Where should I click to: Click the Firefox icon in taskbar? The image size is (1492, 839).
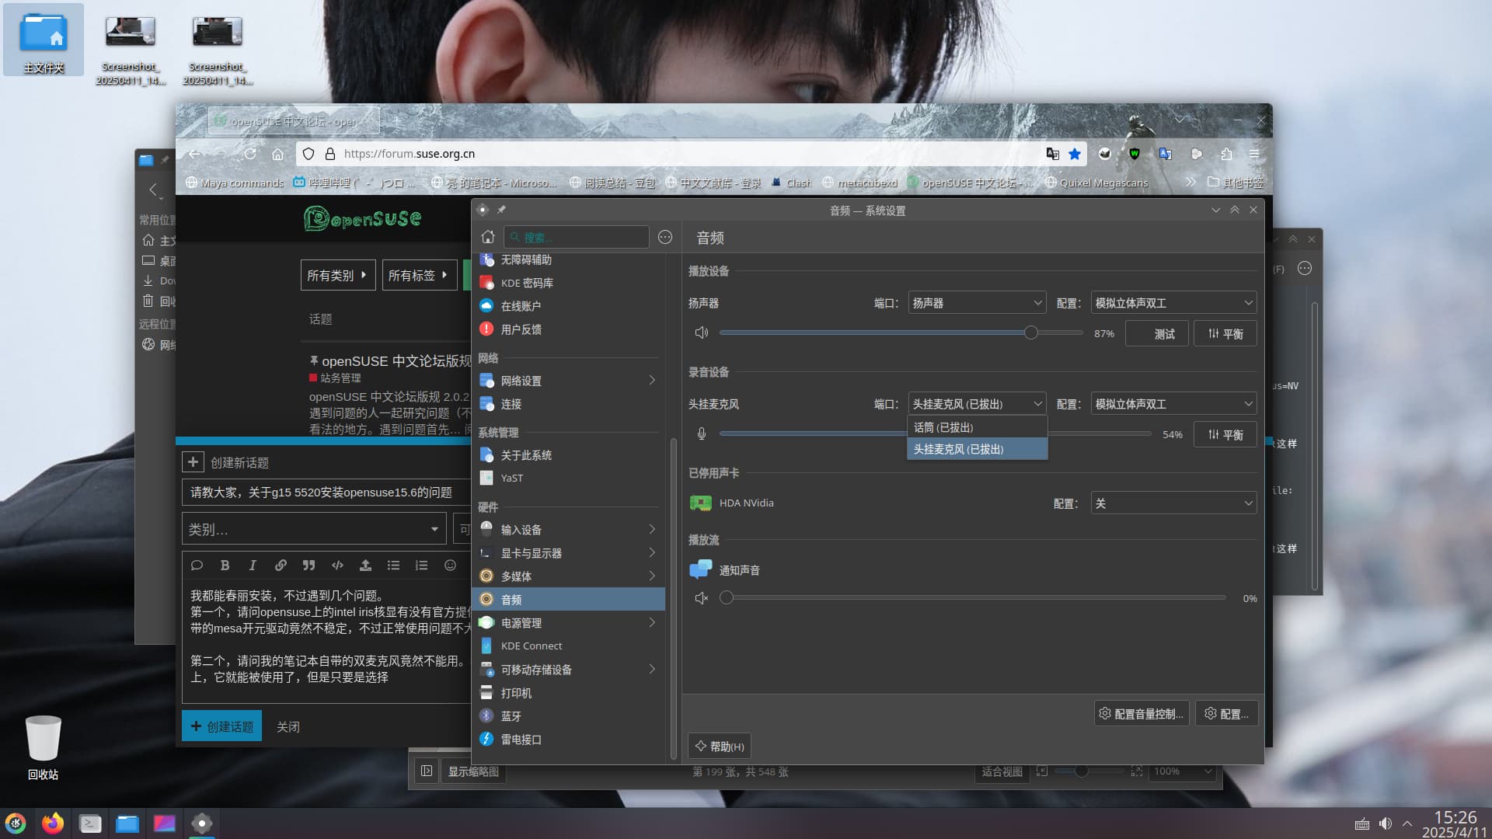(x=53, y=823)
